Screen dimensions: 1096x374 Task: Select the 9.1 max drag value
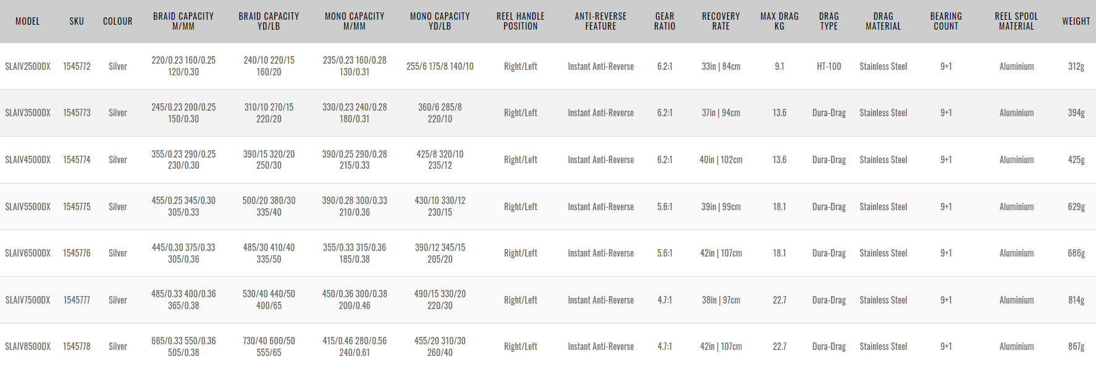pyautogui.click(x=779, y=66)
